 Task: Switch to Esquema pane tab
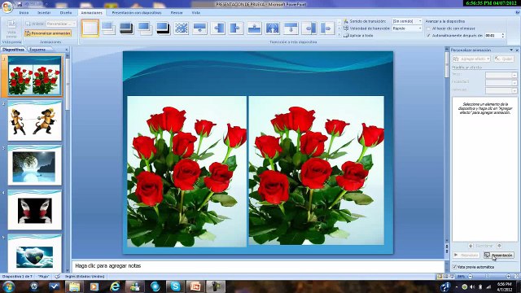[37, 50]
